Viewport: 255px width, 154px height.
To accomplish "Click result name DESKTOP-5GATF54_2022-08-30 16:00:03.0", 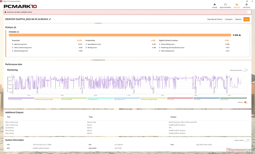I will [x=27, y=19].
